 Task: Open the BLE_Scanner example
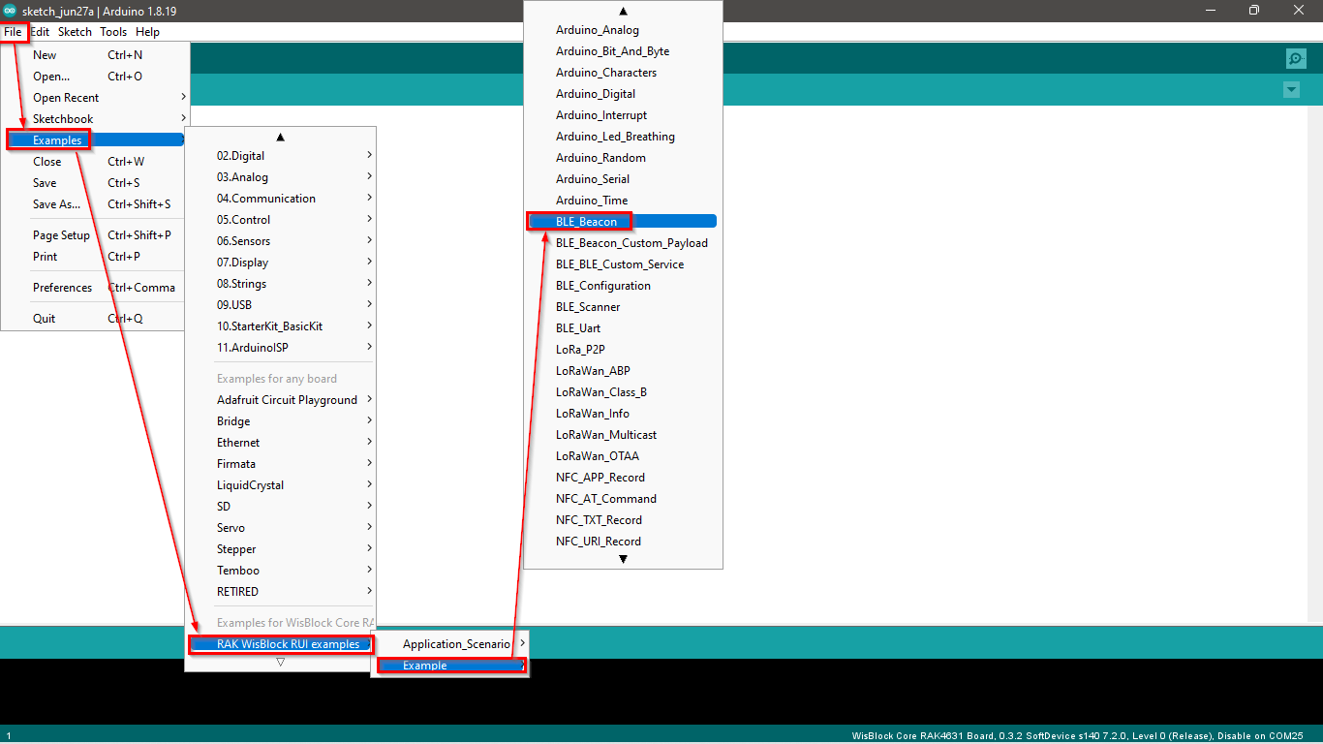[x=623, y=307]
